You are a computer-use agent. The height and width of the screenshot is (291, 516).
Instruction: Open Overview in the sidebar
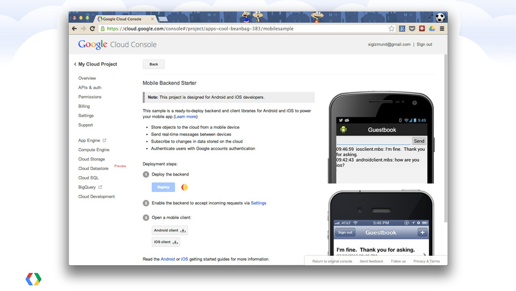87,78
